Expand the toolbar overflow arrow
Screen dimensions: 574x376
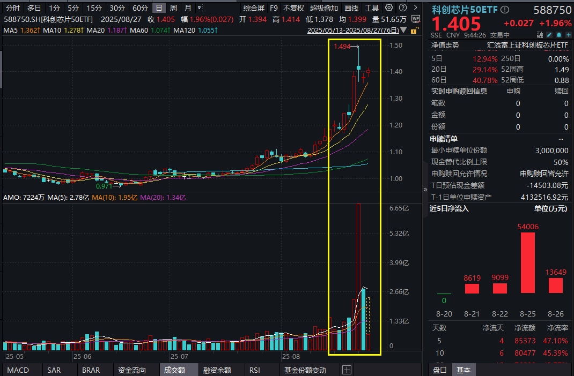click(415, 7)
